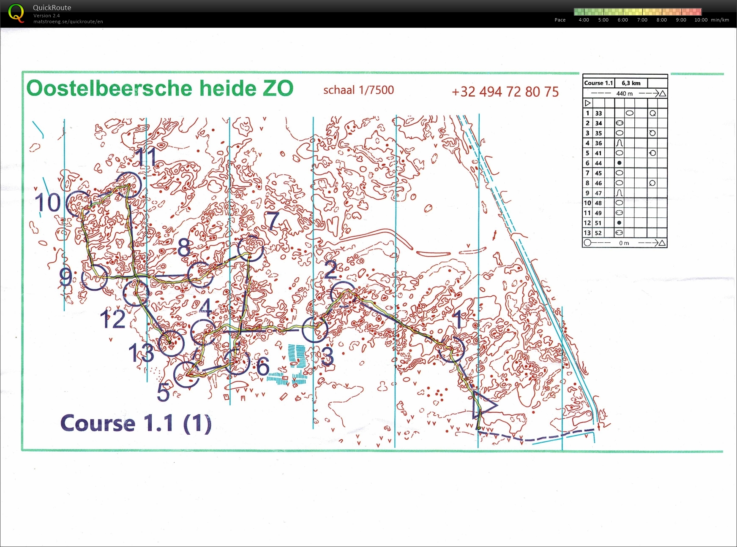Click the Course 1.1 header in description table
The image size is (737, 547).
pyautogui.click(x=598, y=83)
